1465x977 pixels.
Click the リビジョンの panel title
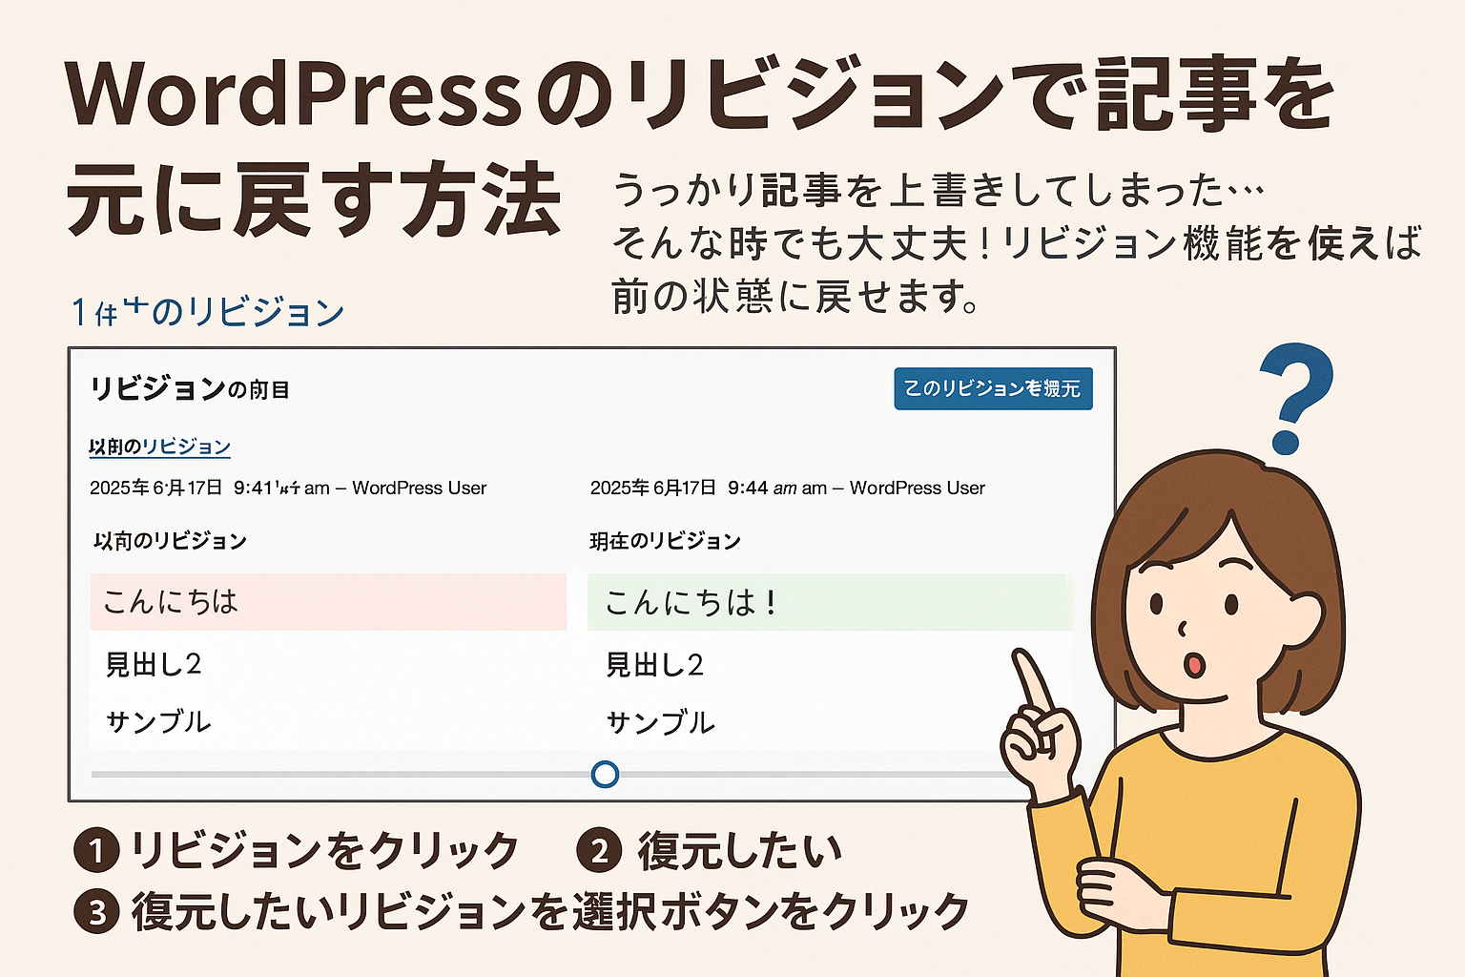(x=190, y=388)
